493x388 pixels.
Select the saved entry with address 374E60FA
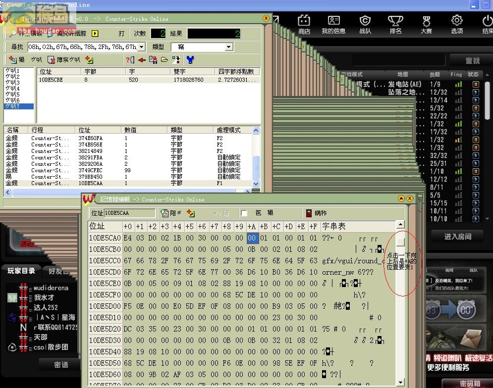128,138
